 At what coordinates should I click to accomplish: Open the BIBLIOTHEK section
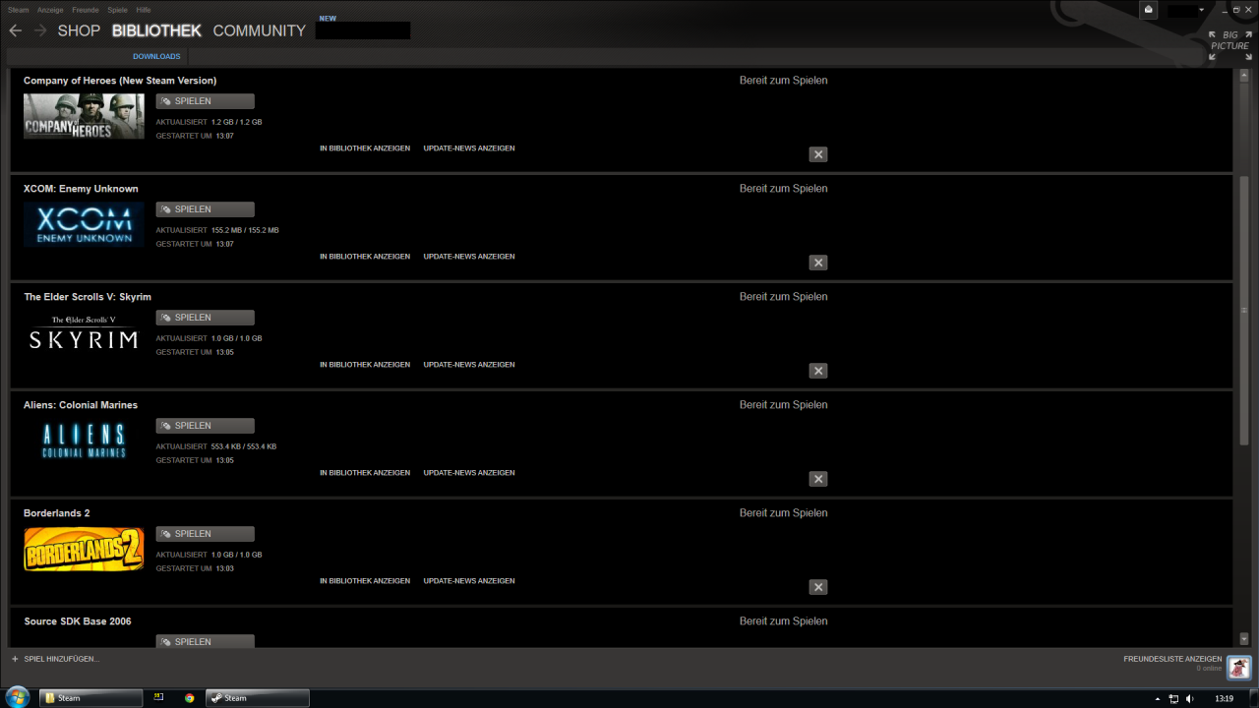click(156, 30)
